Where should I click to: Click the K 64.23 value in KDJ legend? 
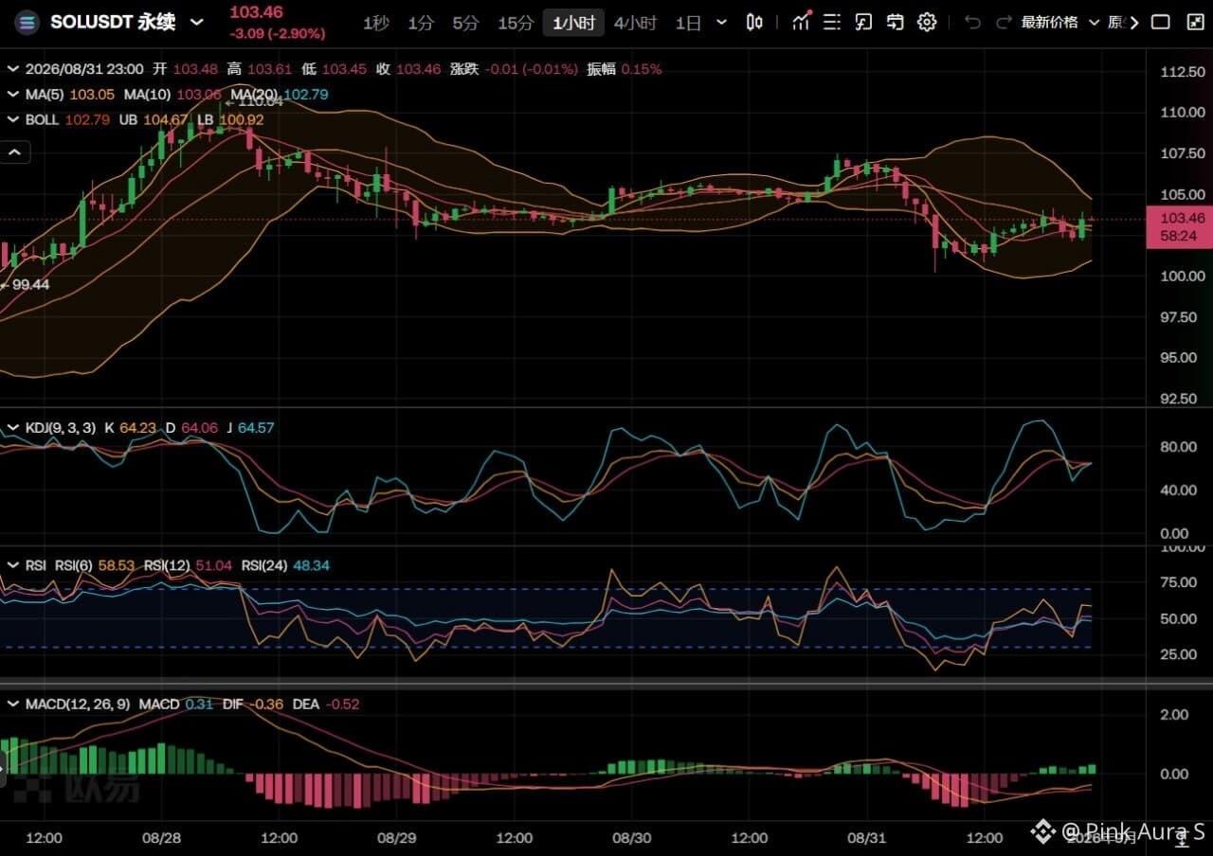tap(130, 428)
